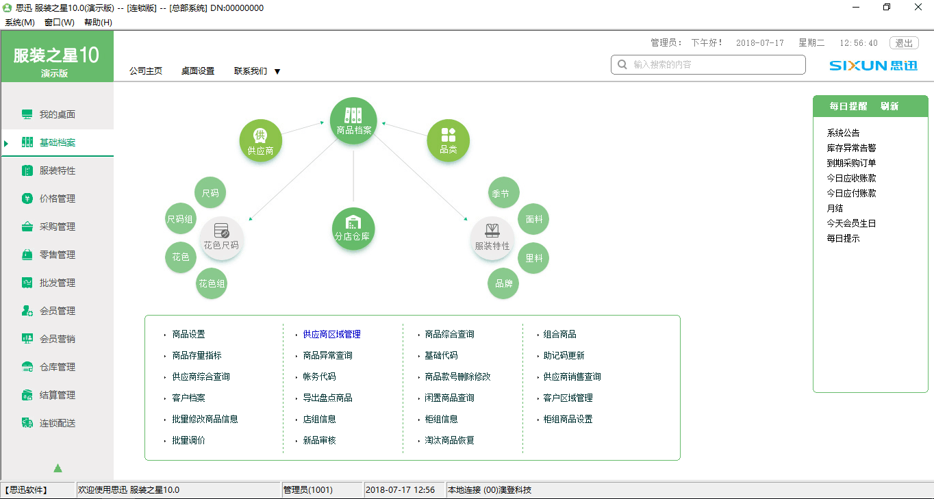Click the 采购管理 sidebar icon
This screenshot has width=934, height=499.
[x=27, y=227]
